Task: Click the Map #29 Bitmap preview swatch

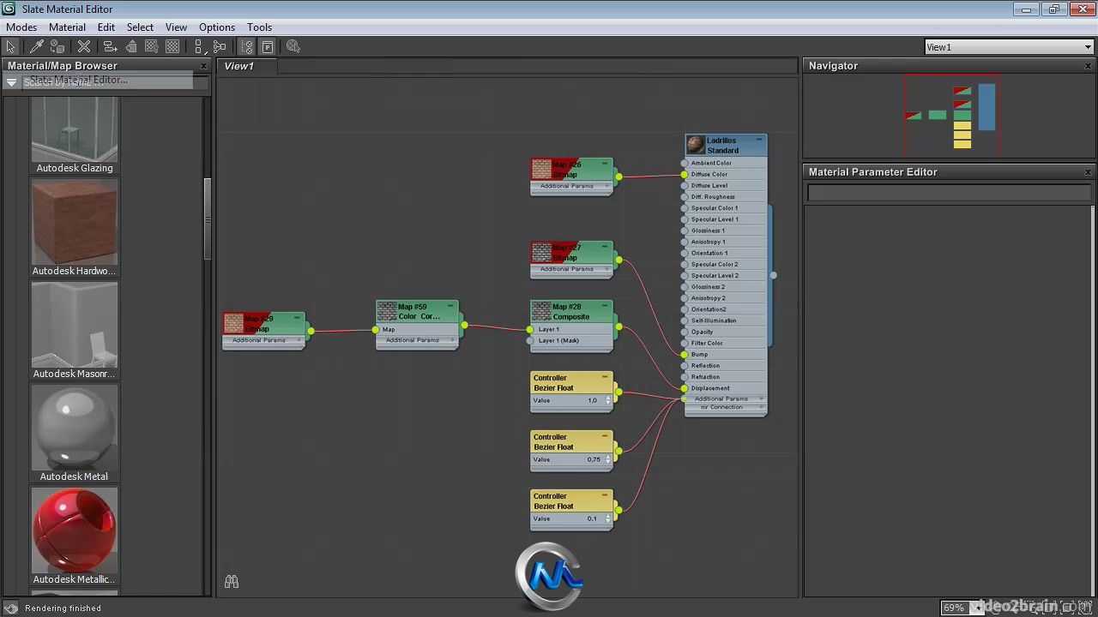Action: (x=233, y=323)
